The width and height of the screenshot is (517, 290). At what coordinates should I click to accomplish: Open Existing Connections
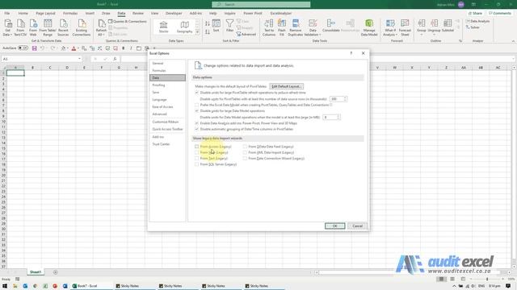pos(82,27)
